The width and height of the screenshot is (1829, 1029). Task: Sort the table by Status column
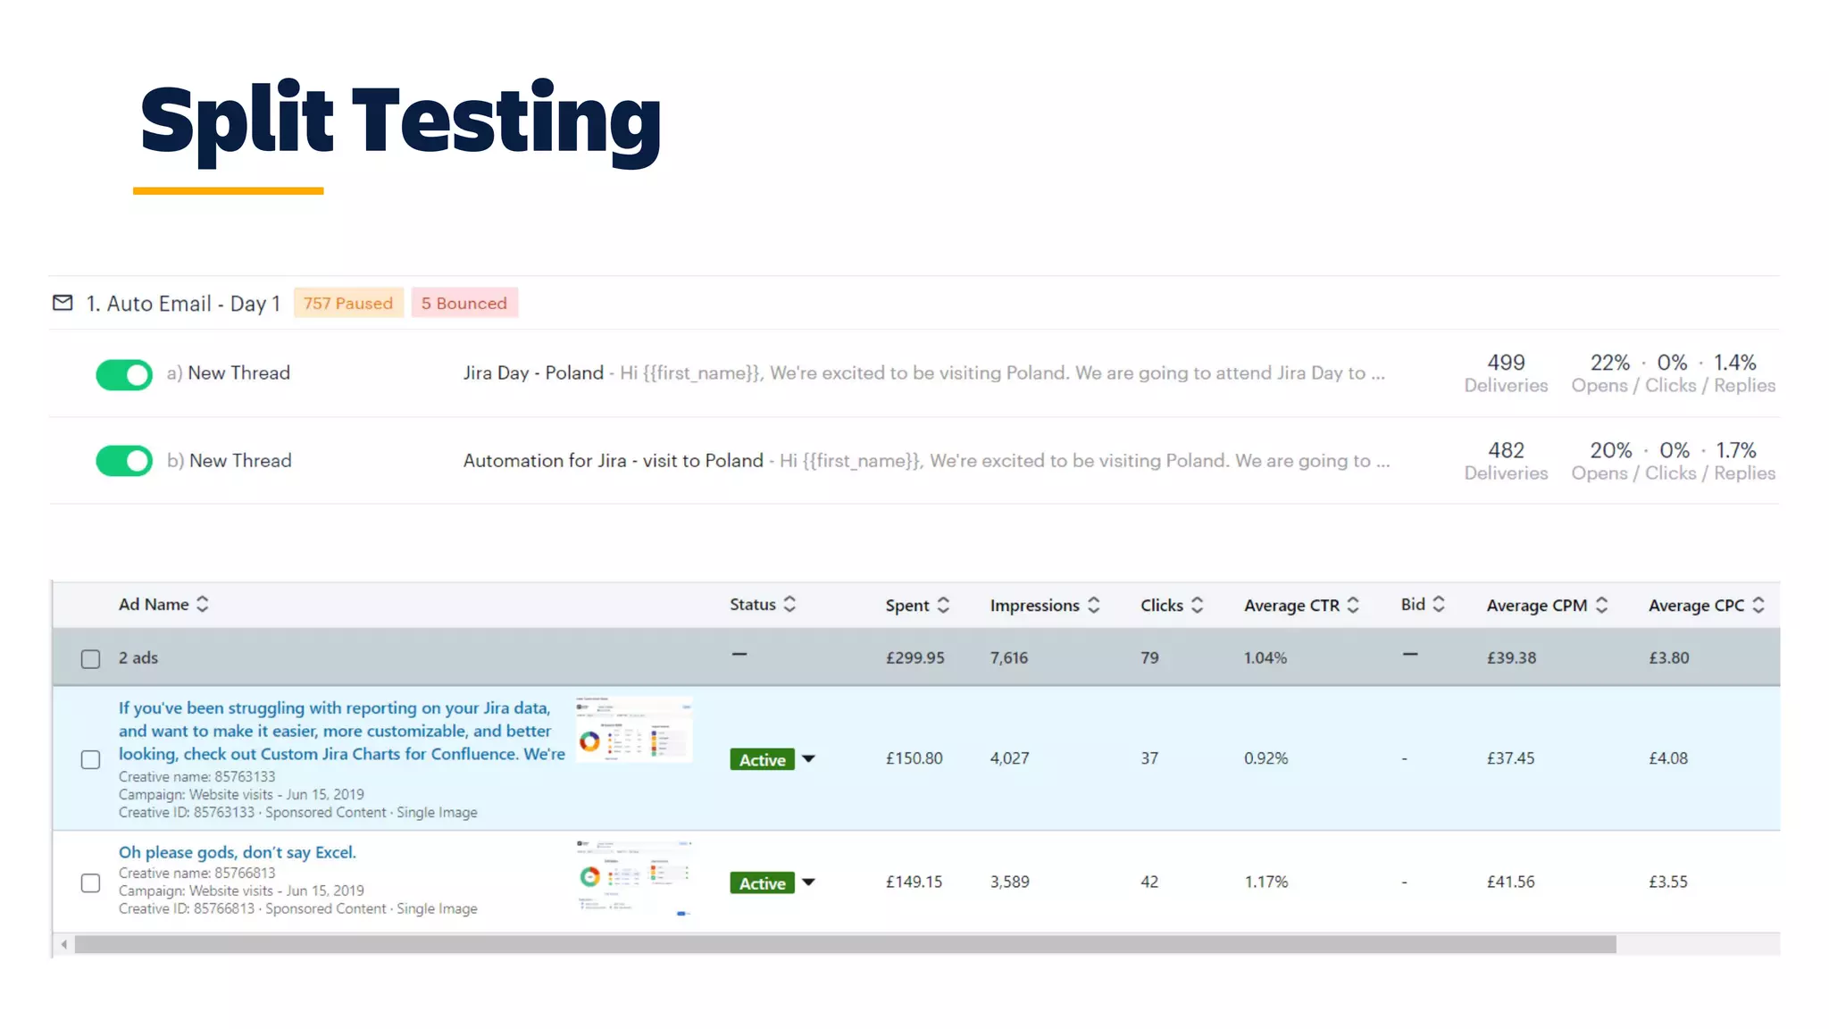click(763, 605)
